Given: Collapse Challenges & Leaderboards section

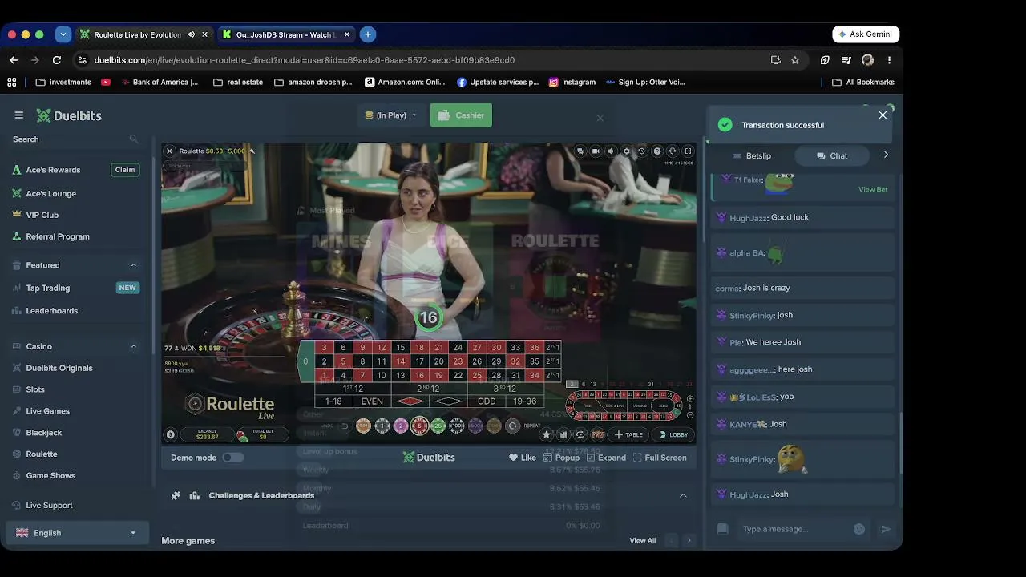Looking at the screenshot, I should pos(683,495).
